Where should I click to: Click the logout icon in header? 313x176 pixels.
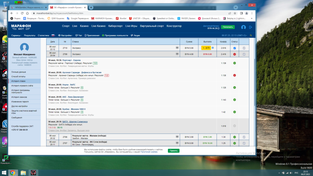(x=250, y=27)
